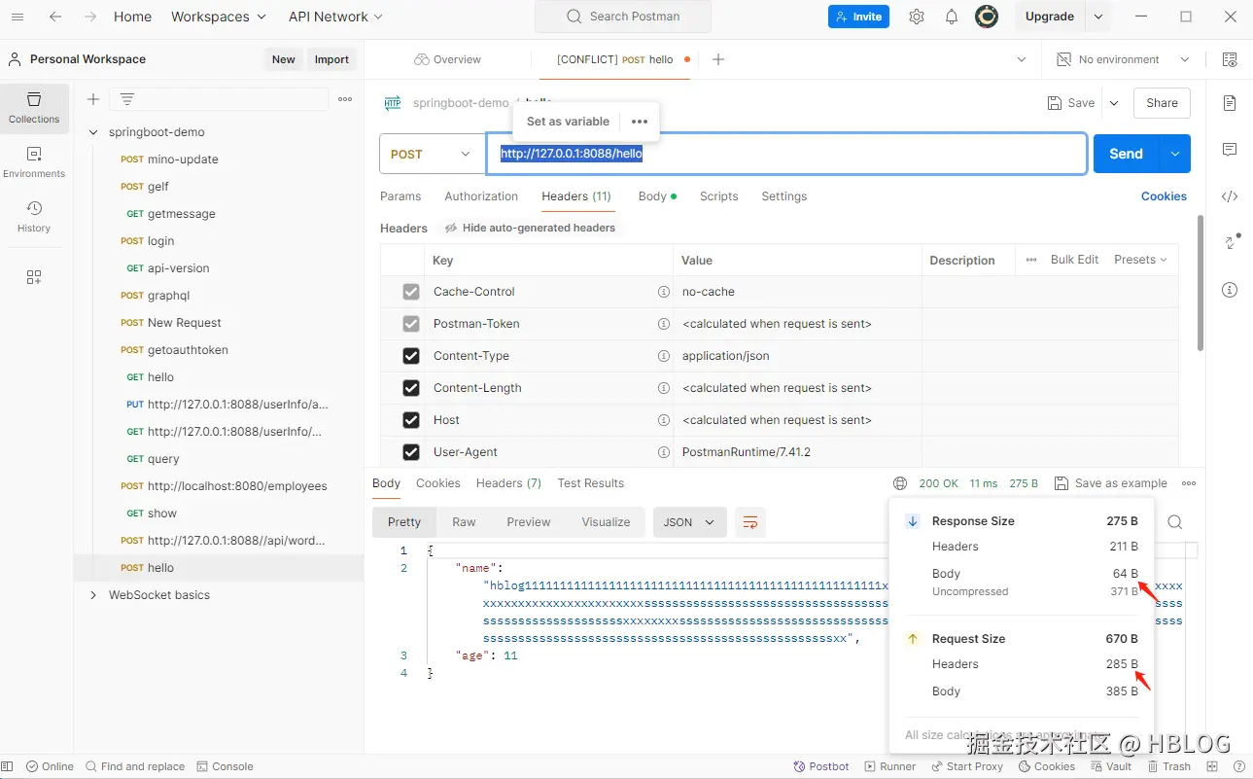Click the Import button
This screenshot has height=779, width=1253.
point(331,59)
